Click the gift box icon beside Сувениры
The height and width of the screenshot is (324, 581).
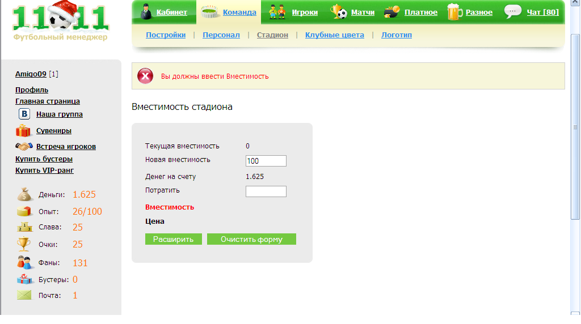[23, 130]
